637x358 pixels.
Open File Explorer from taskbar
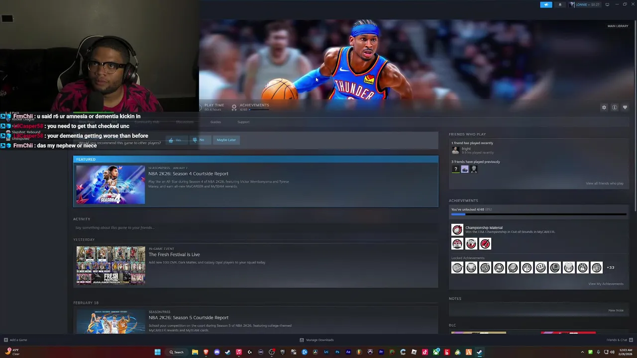(x=195, y=352)
